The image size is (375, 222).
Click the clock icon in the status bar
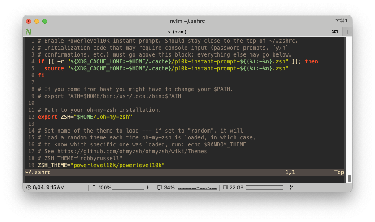(29, 187)
